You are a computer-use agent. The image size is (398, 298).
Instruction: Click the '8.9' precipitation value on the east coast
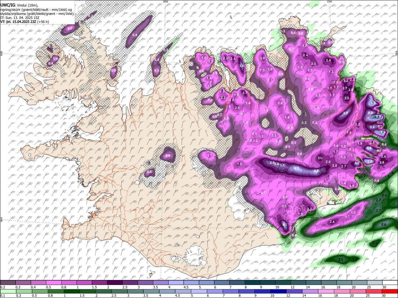[378, 116]
